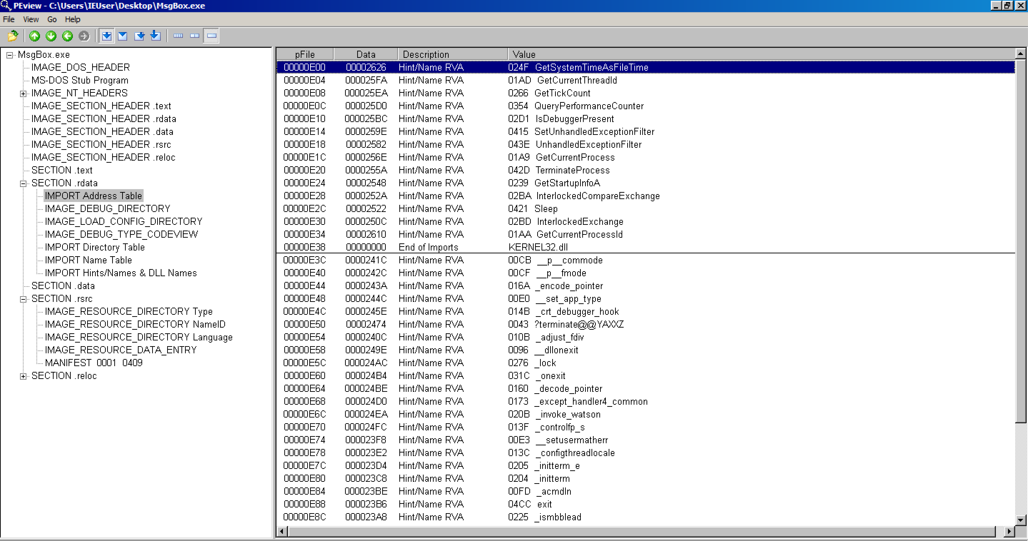
Task: Click the third blue arrow address toolbar icon
Action: 139,36
